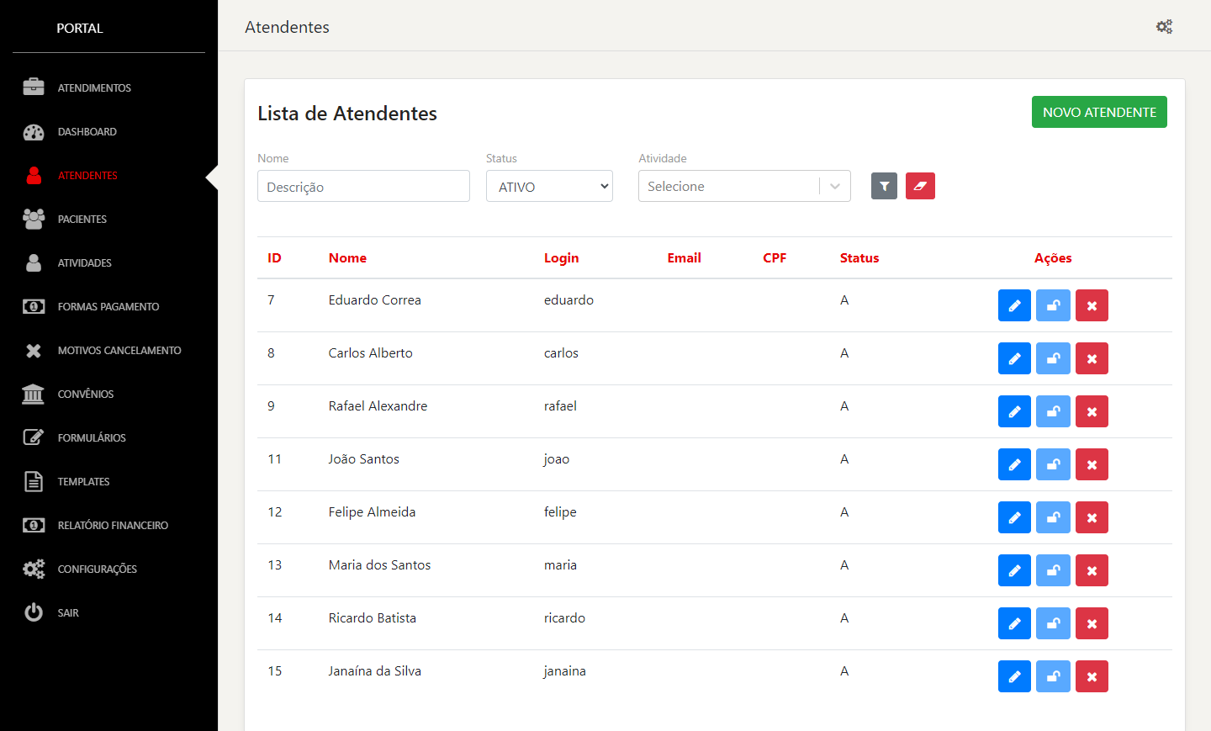Open Pacientes in the sidebar menu

click(x=82, y=220)
